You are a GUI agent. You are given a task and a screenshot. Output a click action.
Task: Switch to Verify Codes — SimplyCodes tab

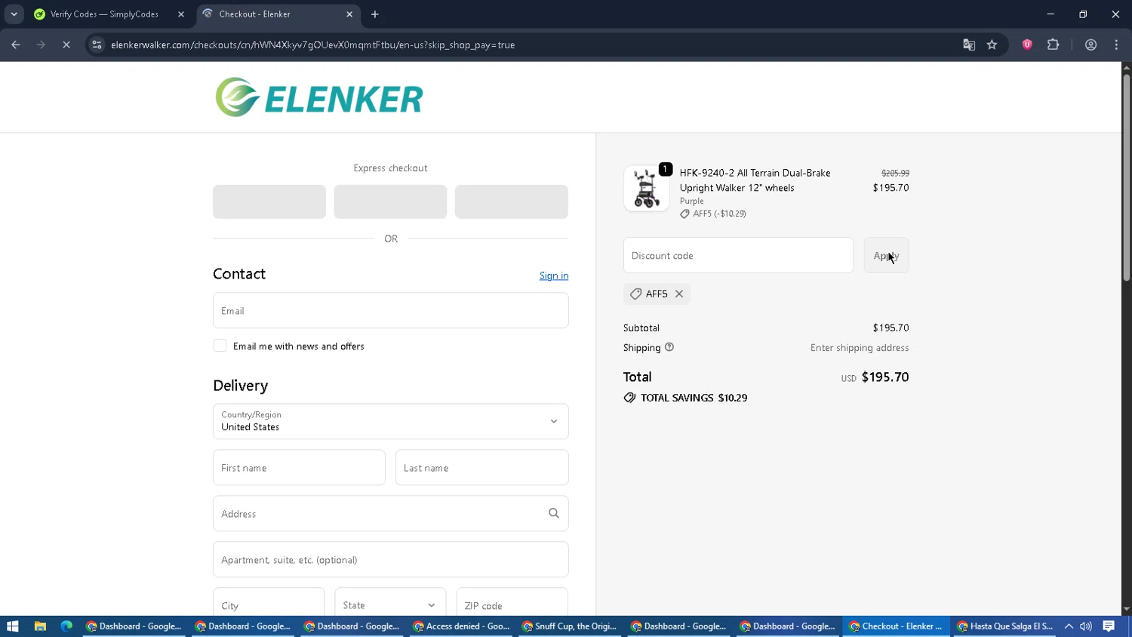[x=104, y=14]
